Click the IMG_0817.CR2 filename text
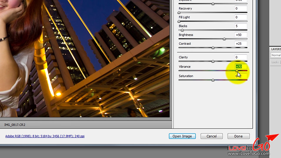The width and height of the screenshot is (281, 158). click(x=15, y=125)
